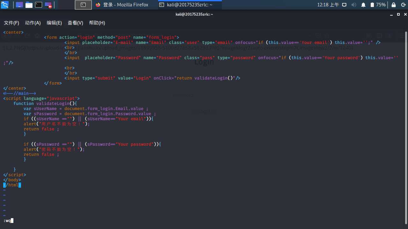Click the log out icon in the panel
The width and height of the screenshot is (408, 229).
click(x=403, y=5)
